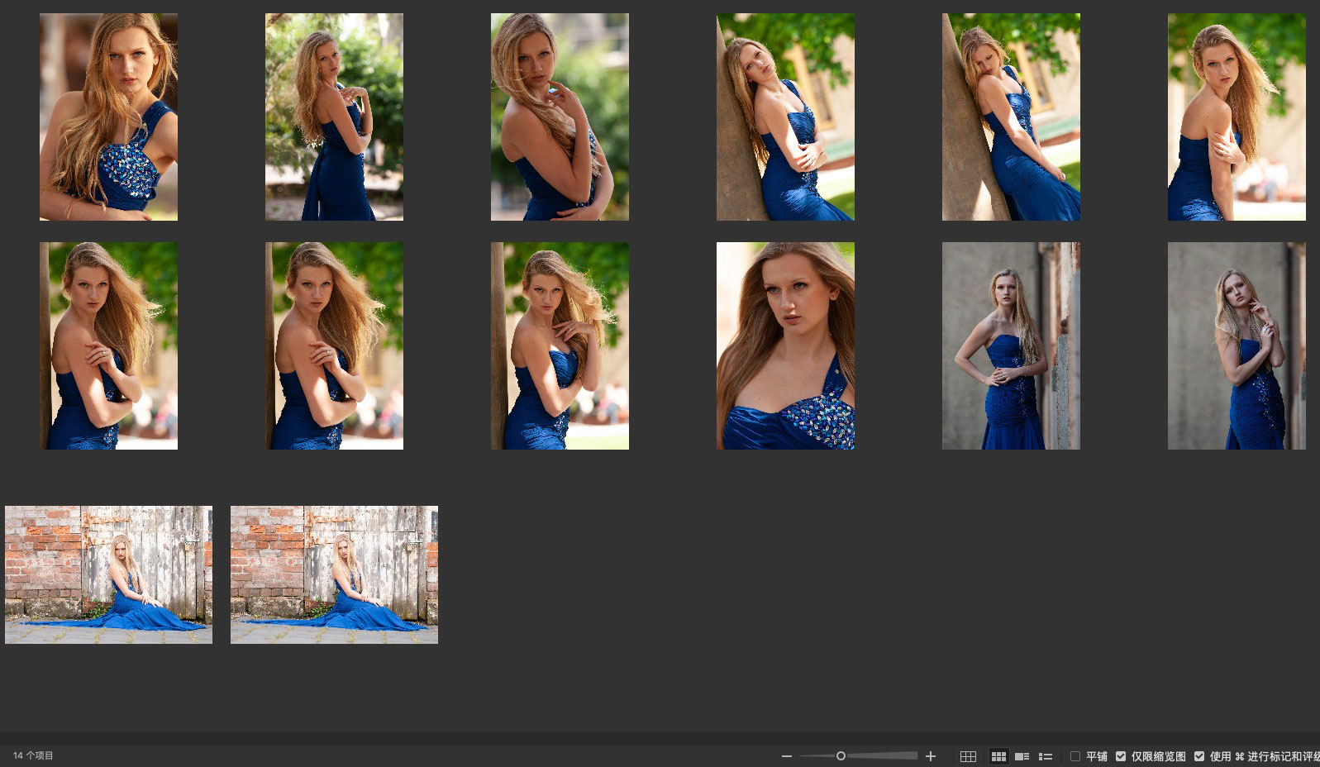Uncheck the 仅限缩览图 checkbox
1320x767 pixels.
click(1121, 756)
